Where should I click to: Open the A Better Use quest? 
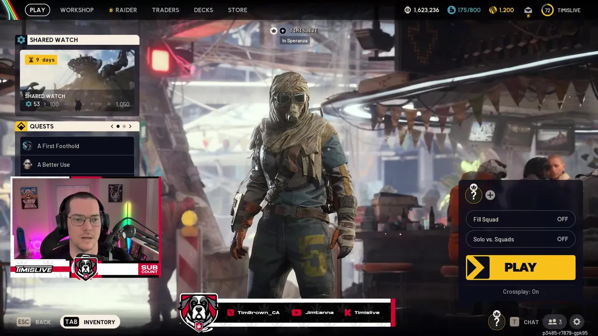77,164
